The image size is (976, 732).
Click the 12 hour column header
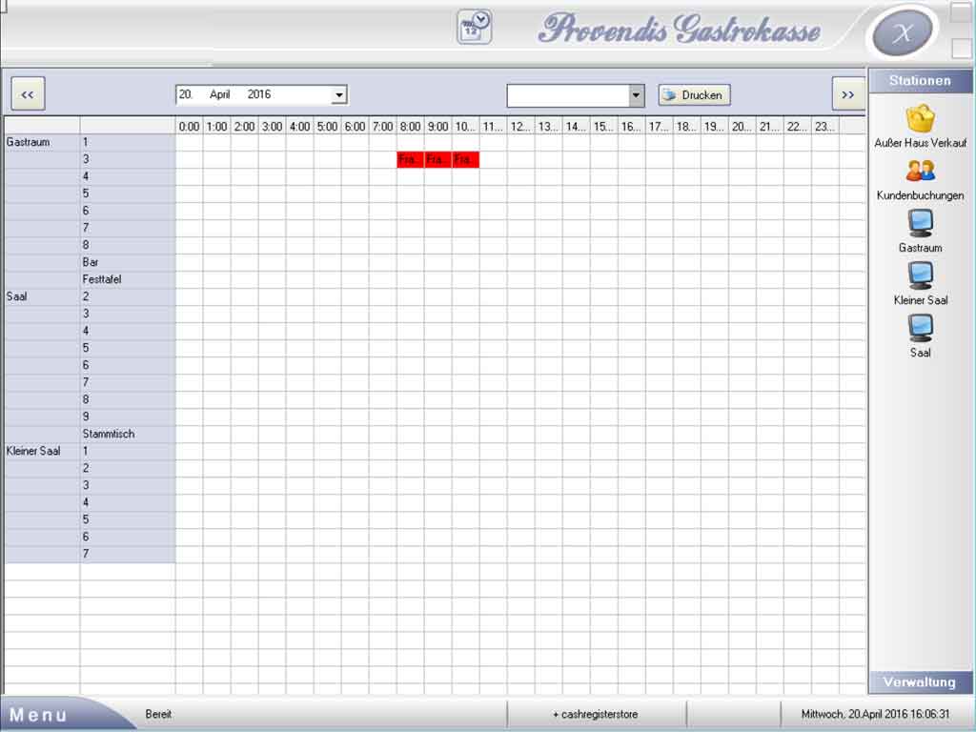click(x=520, y=127)
